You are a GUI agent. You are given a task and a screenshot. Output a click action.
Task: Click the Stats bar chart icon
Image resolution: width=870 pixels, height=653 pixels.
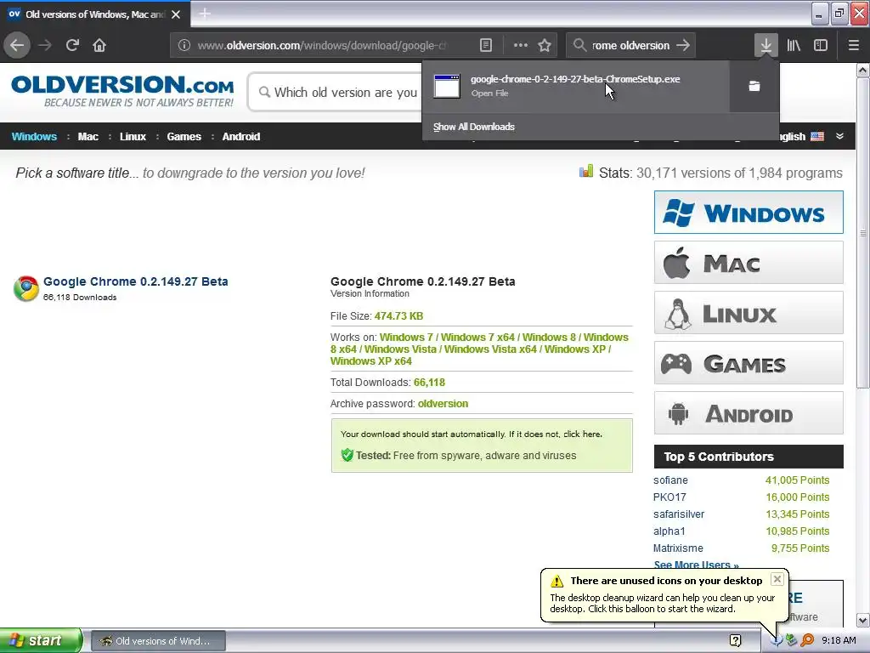click(586, 171)
